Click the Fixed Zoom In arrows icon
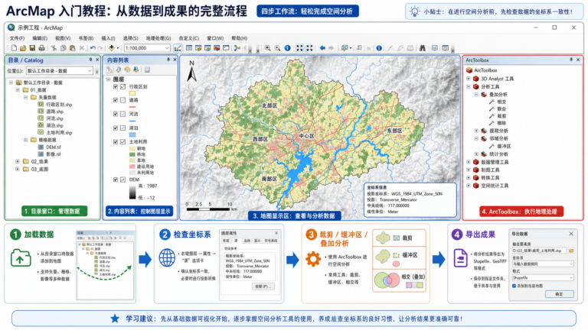The height and width of the screenshot is (330, 588). click(299, 48)
